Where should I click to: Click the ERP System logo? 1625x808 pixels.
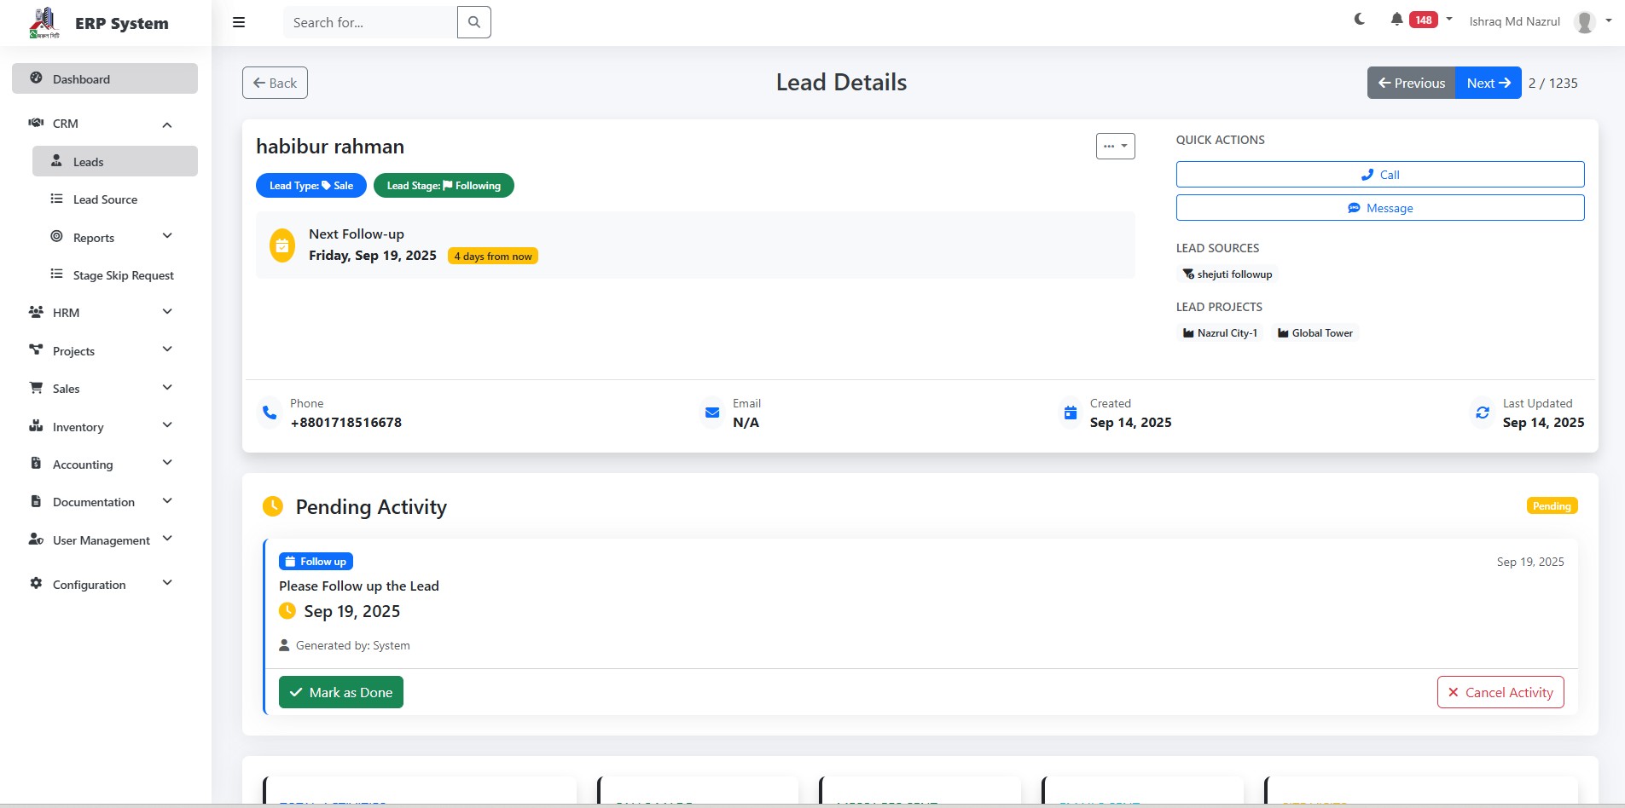click(x=45, y=23)
